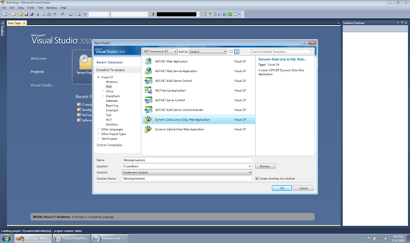Open the View menu
This screenshot has height=243, width=410.
click(x=20, y=8)
